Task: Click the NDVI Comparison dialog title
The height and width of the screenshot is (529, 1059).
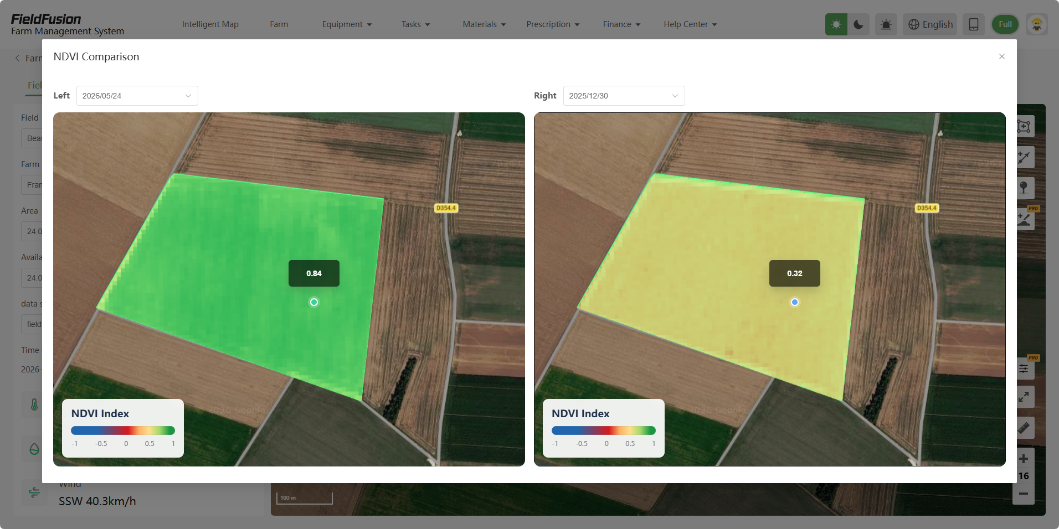Action: click(x=96, y=56)
